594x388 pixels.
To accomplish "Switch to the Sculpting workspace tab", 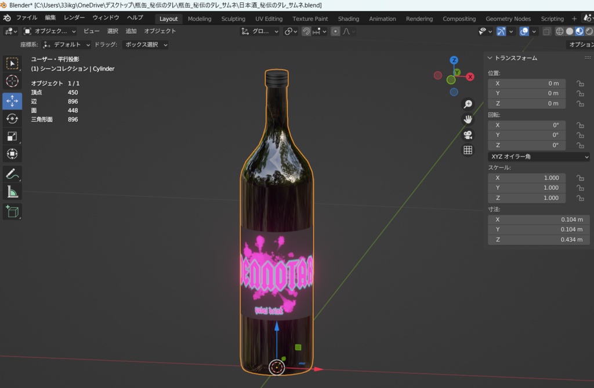I will 233,19.
